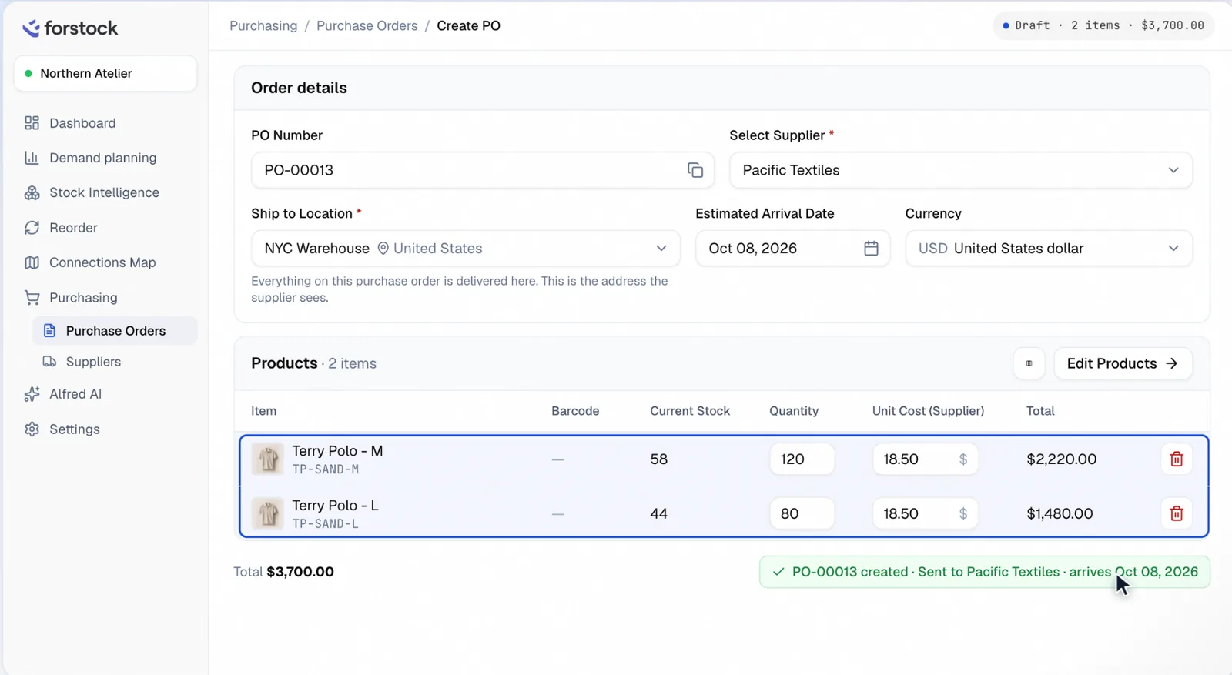
Task: Click the PO-00013 created notification
Action: [984, 572]
